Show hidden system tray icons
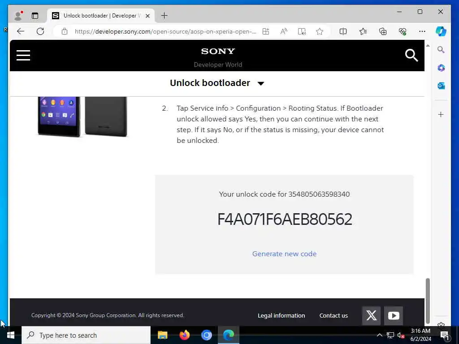459x344 pixels. click(x=379, y=335)
